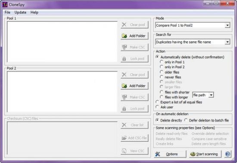237x163 pixels.
Task: Open the Help menu
Action: pos(34,13)
